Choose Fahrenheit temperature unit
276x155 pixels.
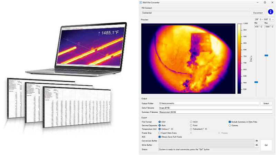191,129
